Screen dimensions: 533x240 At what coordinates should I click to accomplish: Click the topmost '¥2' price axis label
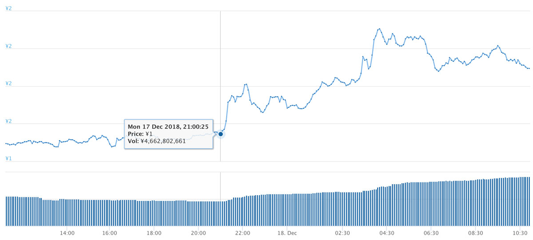[x=8, y=8]
